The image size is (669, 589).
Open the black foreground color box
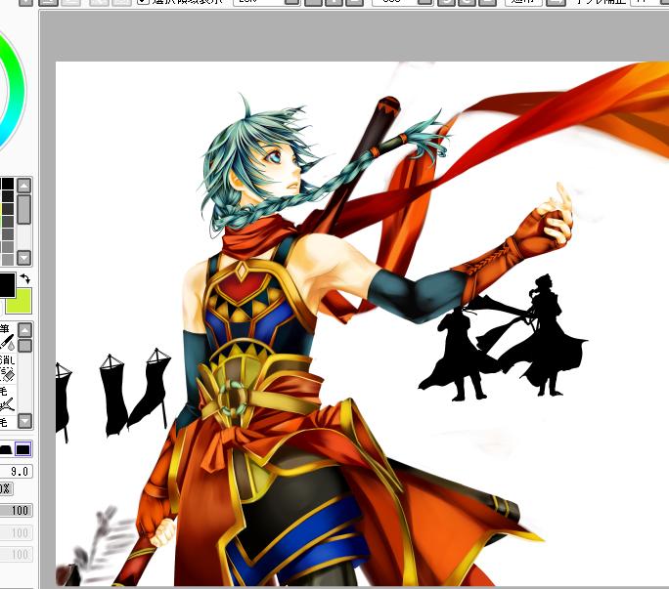7,285
